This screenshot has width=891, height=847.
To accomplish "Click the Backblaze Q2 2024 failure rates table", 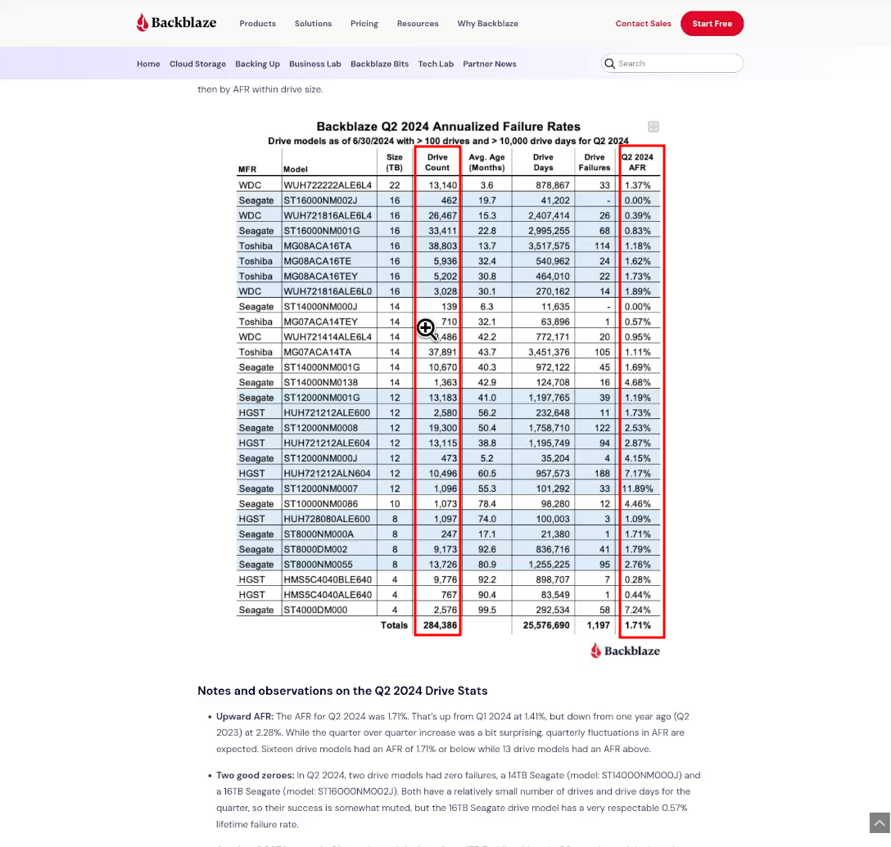I will 449,389.
